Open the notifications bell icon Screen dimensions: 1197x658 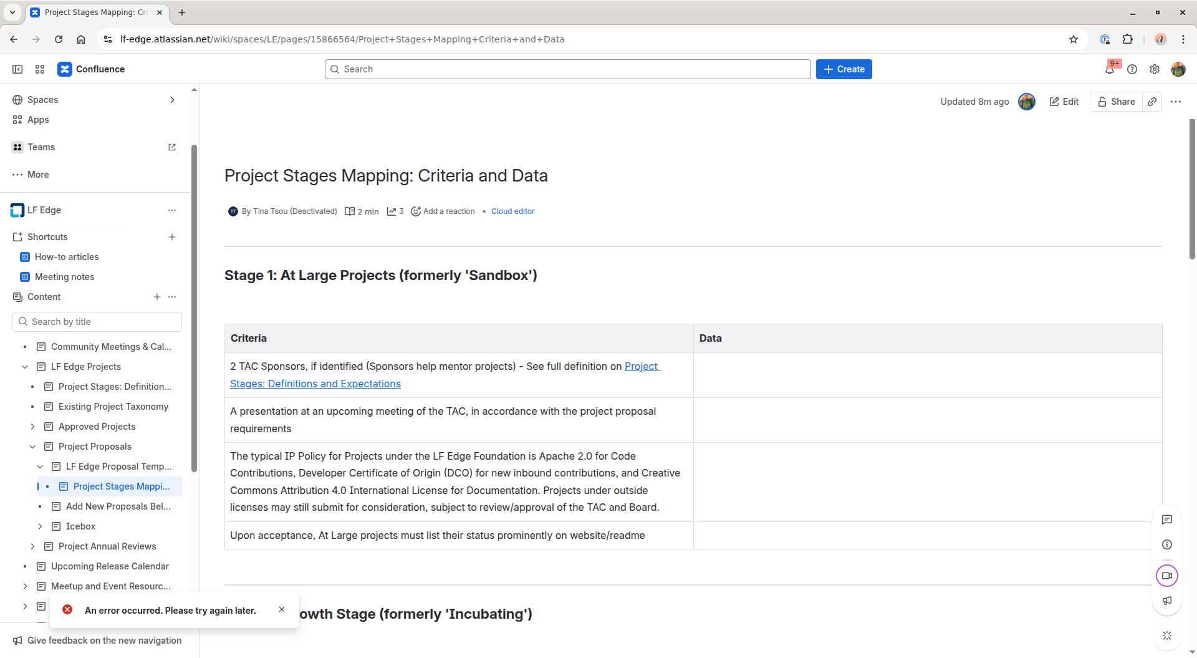[1110, 69]
